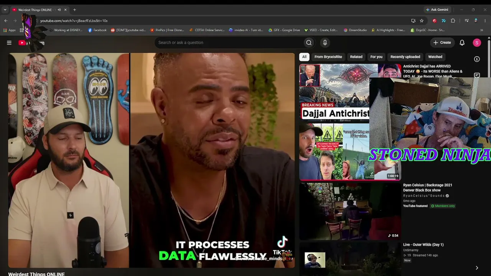Open the blue 7TV extension icon
This screenshot has height=276, width=491.
[444, 21]
